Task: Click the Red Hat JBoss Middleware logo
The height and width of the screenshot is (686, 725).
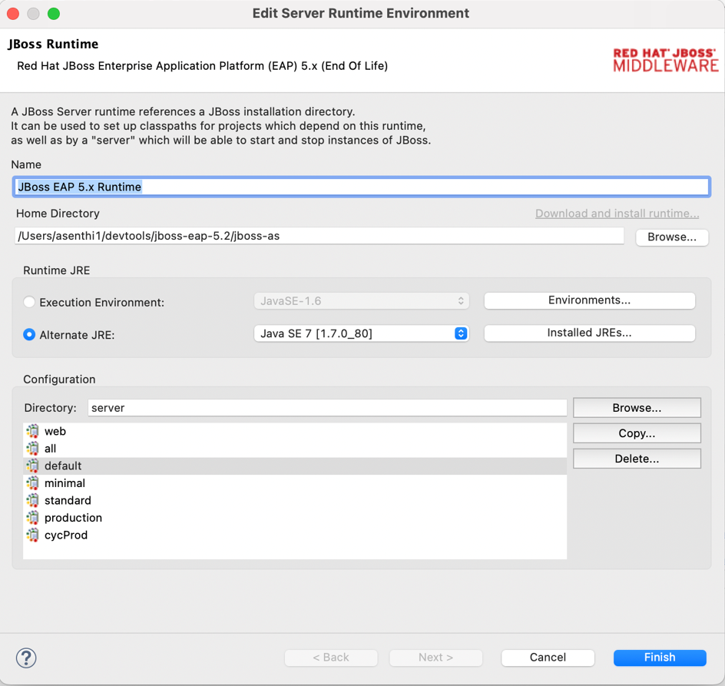Action: pos(665,60)
